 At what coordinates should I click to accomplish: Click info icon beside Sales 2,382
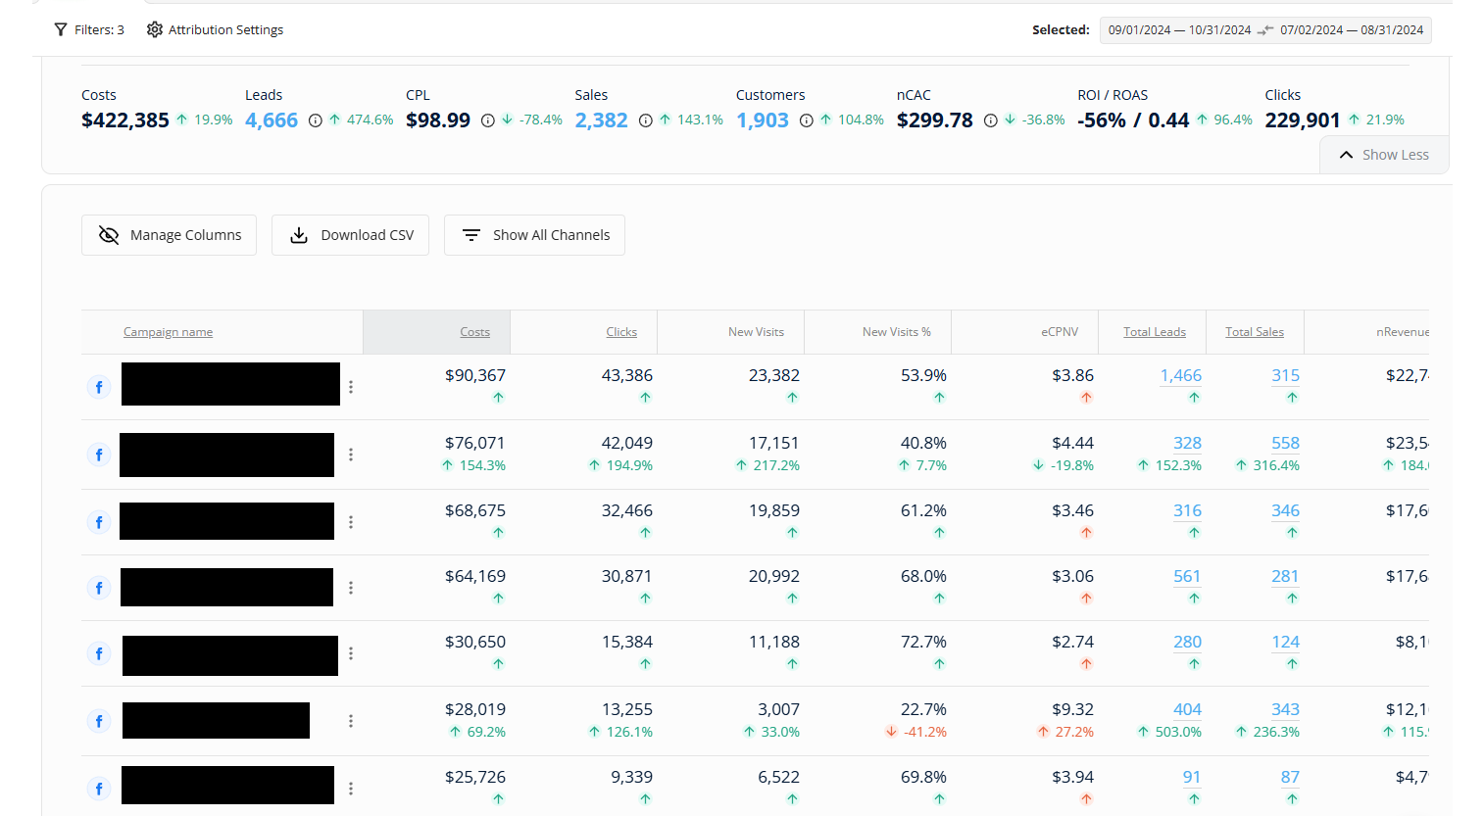coord(645,120)
